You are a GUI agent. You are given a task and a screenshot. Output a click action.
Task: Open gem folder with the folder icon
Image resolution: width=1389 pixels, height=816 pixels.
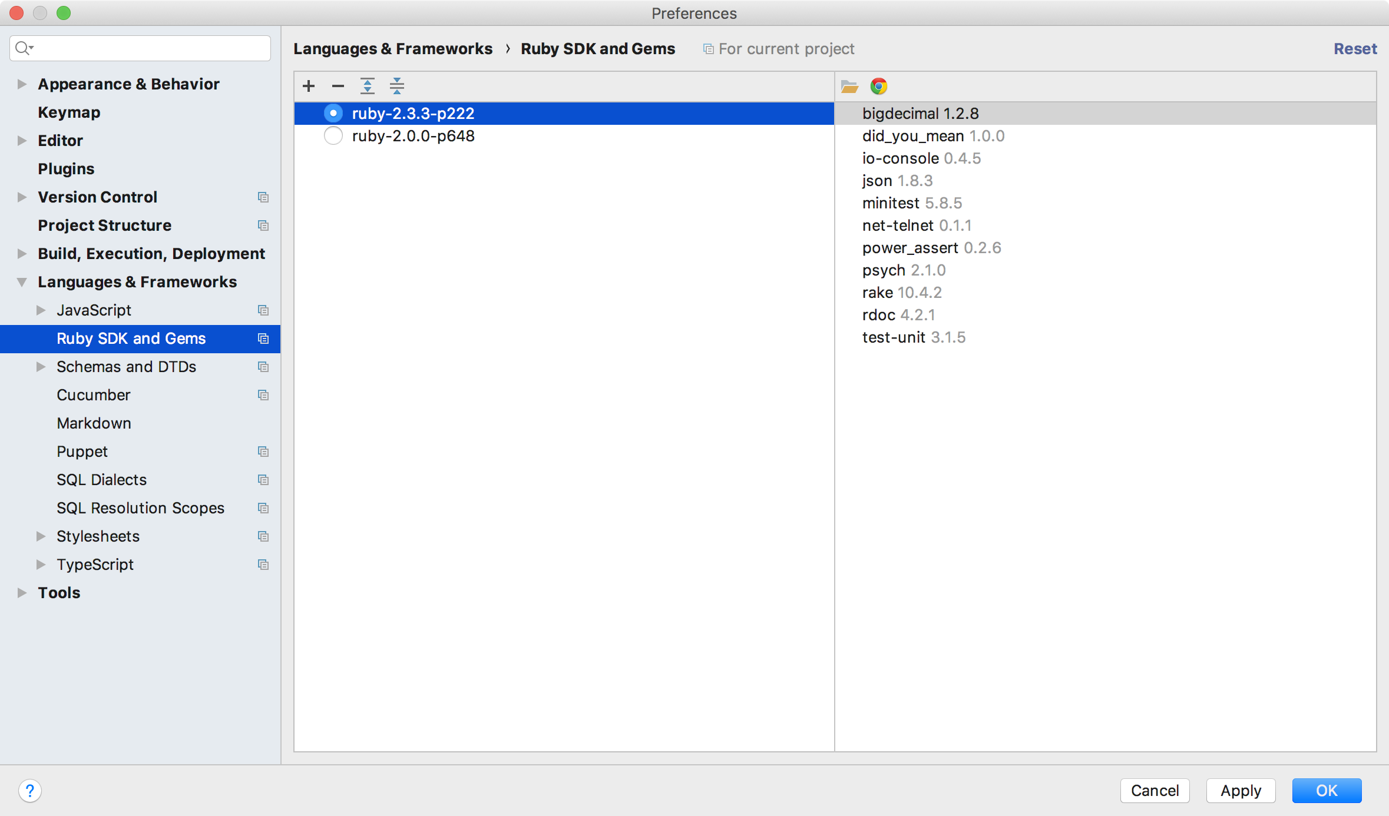coord(849,87)
